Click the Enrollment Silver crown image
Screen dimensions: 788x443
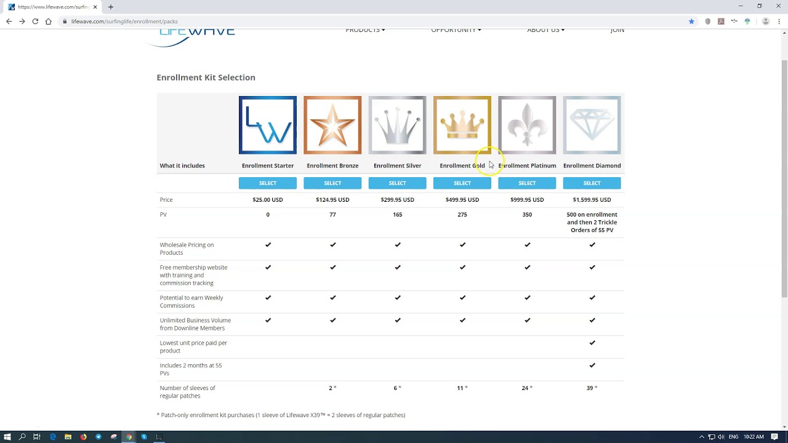pyautogui.click(x=397, y=125)
